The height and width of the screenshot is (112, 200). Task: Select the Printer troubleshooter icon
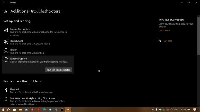pyautogui.click(x=6, y=51)
